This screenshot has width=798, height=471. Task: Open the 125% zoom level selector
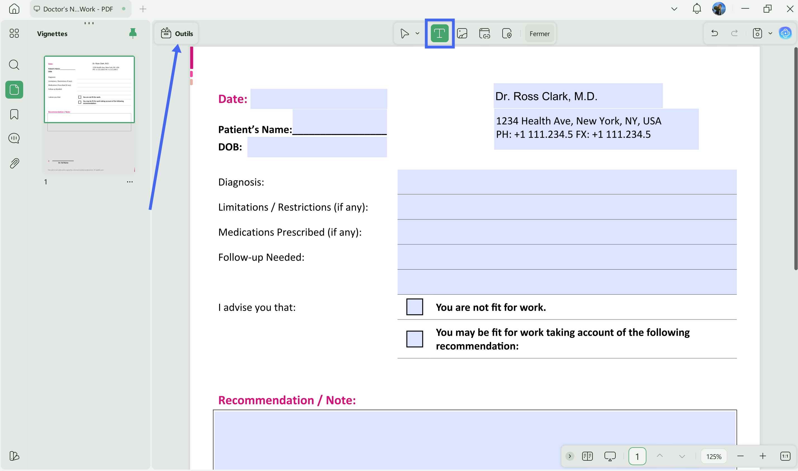(714, 456)
